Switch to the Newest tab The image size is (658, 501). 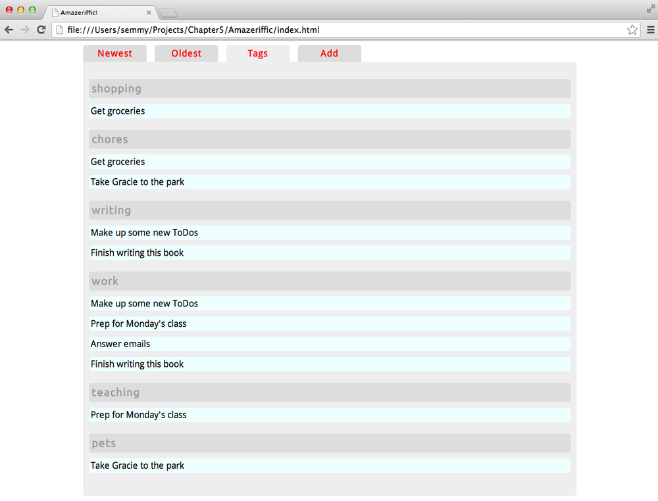click(114, 53)
